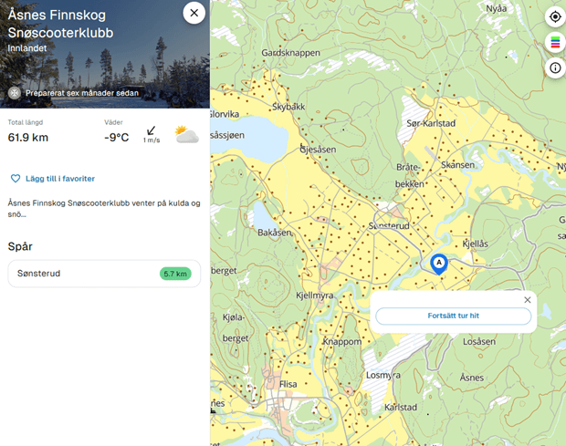Image resolution: width=566 pixels, height=446 pixels.
Task: Open the map information button
Action: [554, 68]
